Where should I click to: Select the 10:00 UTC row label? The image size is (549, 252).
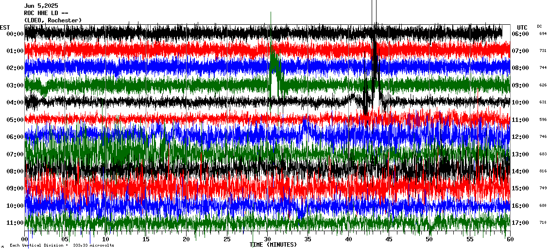point(520,102)
